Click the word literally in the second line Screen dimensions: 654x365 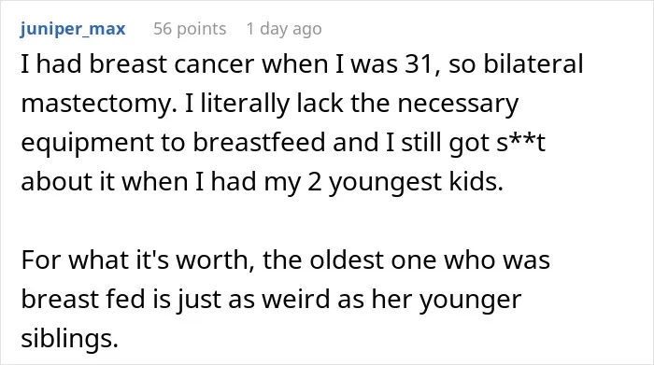click(x=245, y=104)
